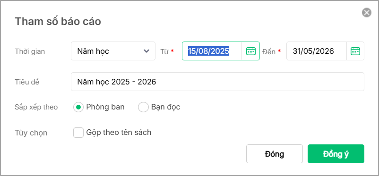
Task: Click the Tiêu đề field label
Action: (x=27, y=82)
